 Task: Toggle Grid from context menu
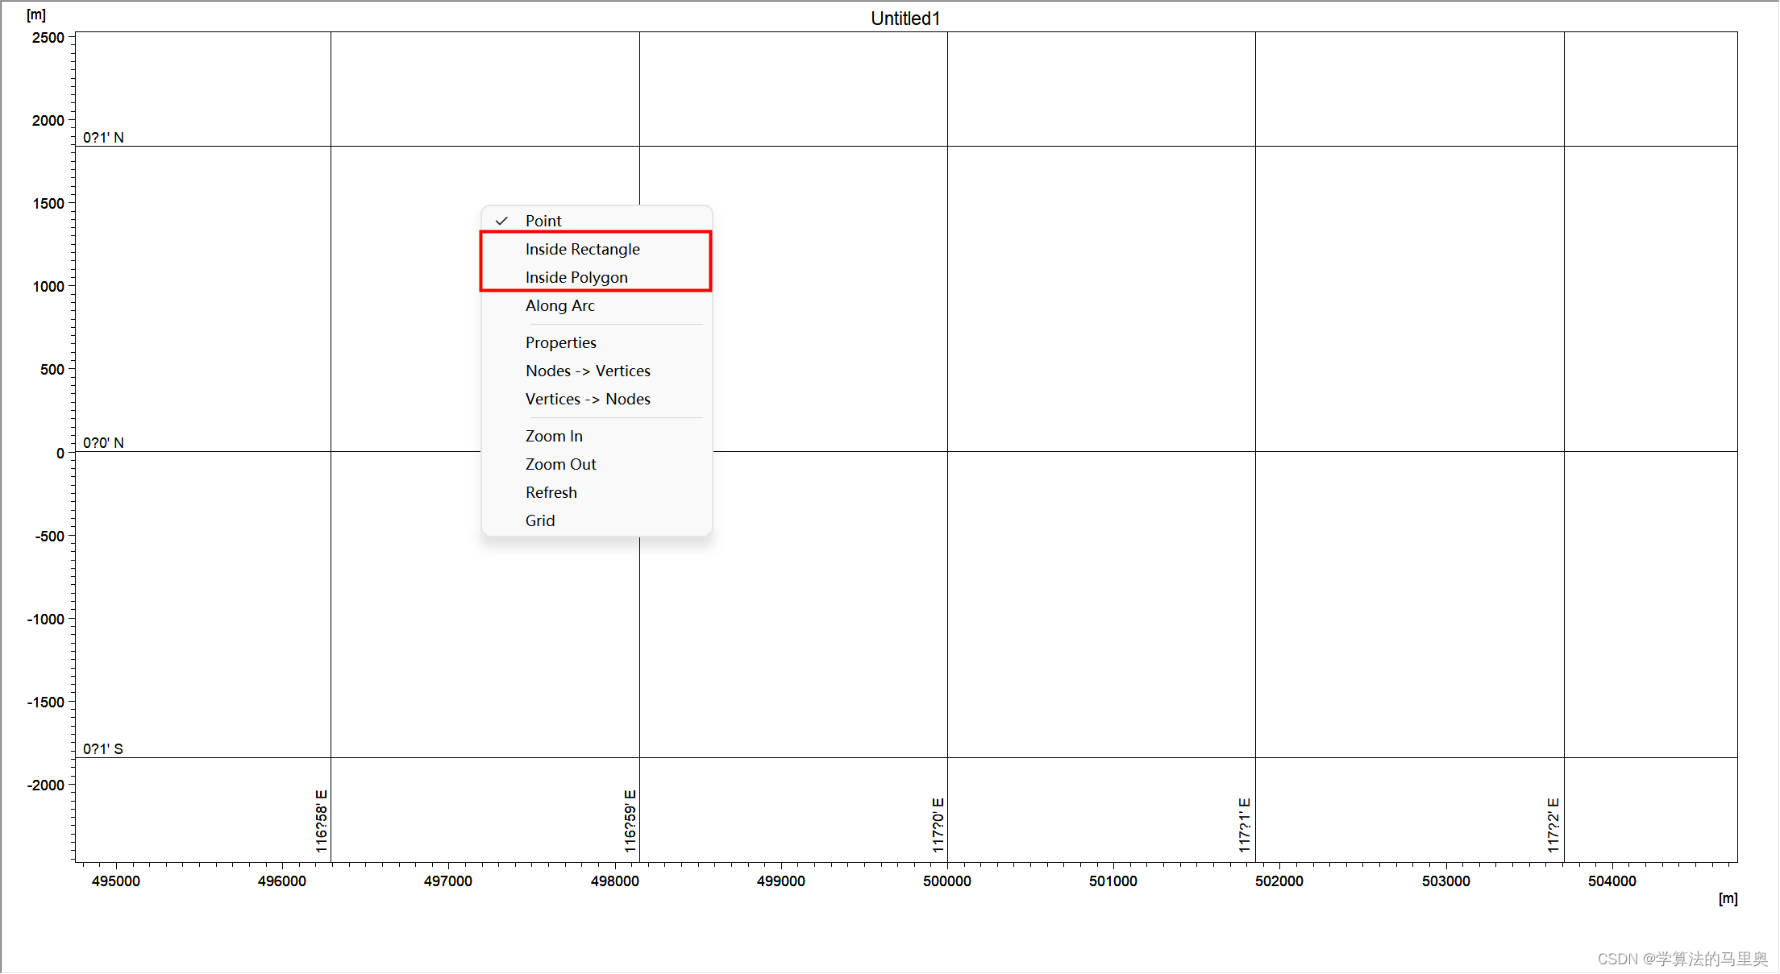[539, 520]
